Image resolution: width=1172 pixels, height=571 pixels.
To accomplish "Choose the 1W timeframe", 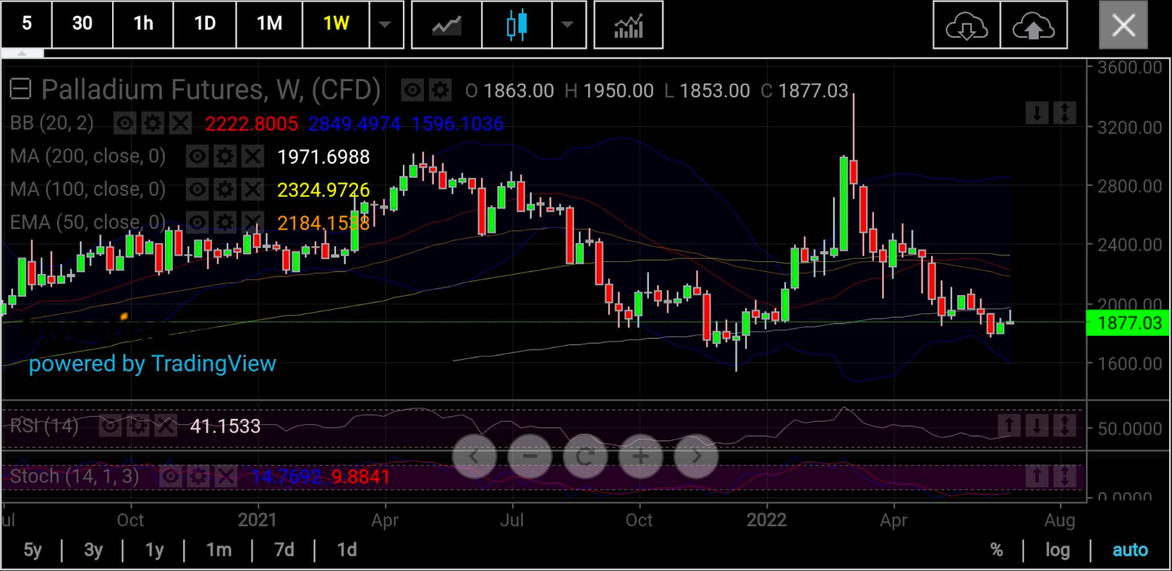I will coord(335,24).
